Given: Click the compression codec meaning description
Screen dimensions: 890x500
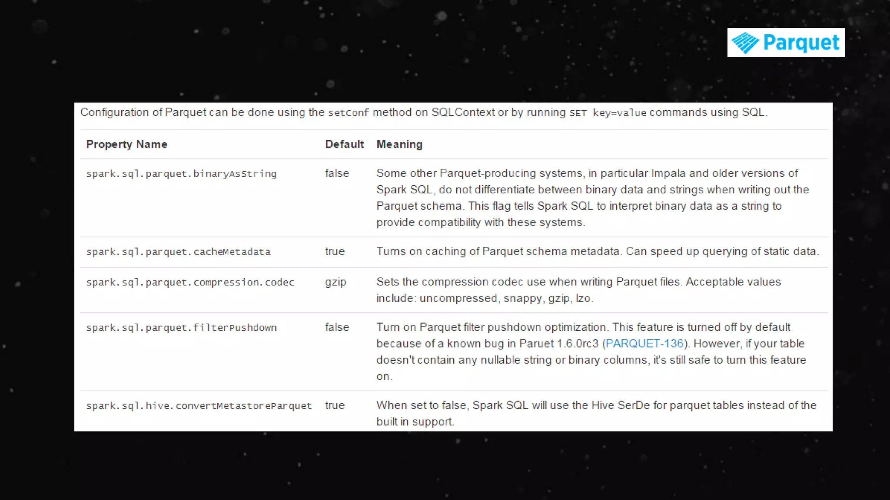Looking at the screenshot, I should pyautogui.click(x=578, y=290).
